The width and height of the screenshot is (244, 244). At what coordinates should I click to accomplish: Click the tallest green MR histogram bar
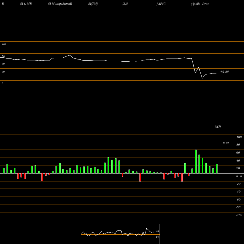[x=196, y=162]
